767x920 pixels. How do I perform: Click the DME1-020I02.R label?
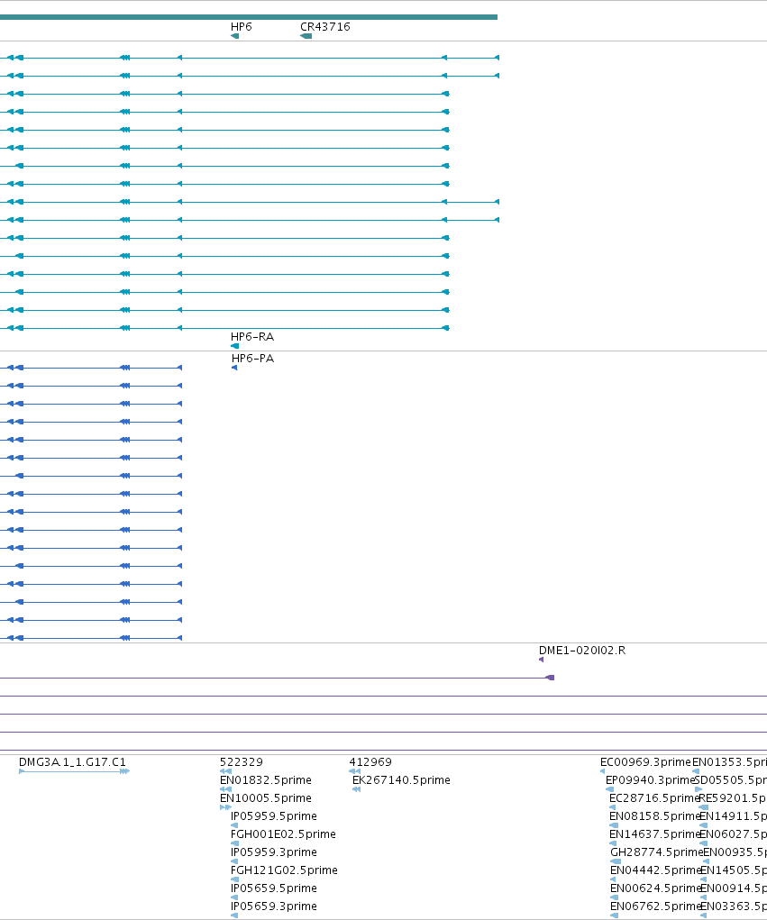tap(582, 651)
